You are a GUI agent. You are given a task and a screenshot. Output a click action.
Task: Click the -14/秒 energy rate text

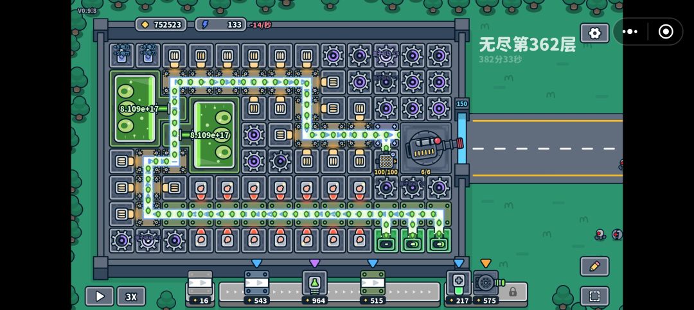tap(260, 25)
